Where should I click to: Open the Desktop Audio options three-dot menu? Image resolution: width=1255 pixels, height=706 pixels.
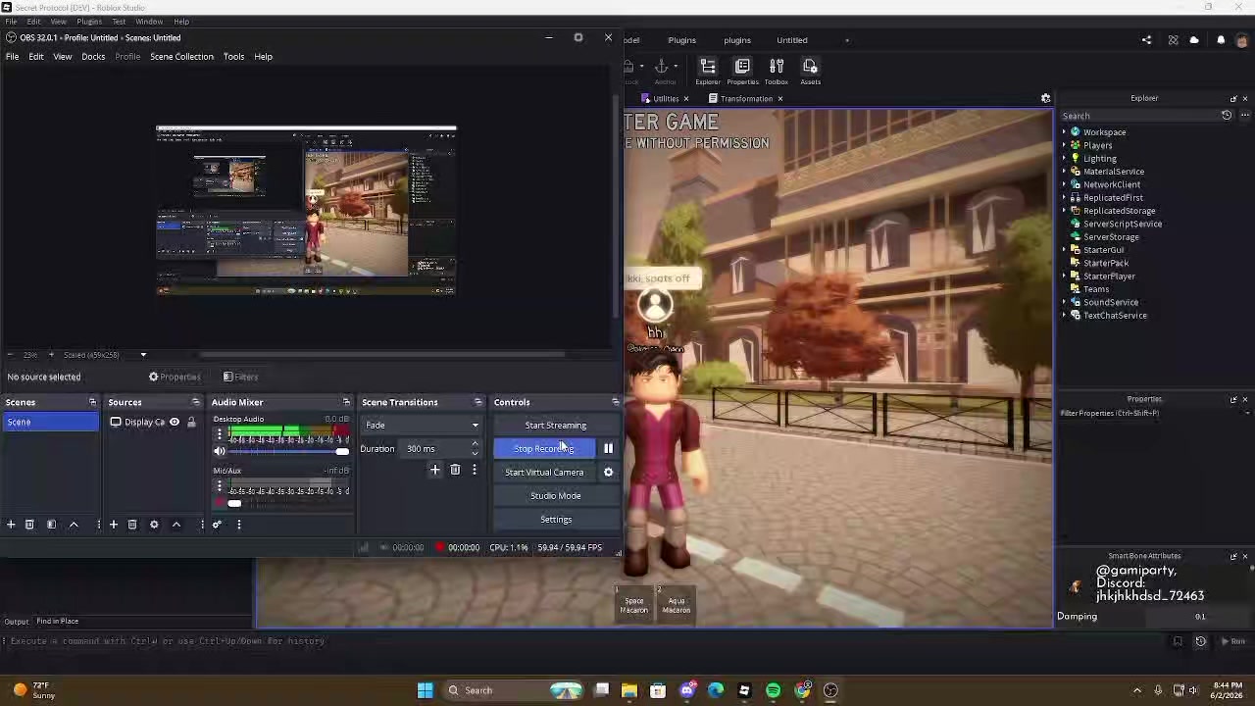(x=220, y=434)
